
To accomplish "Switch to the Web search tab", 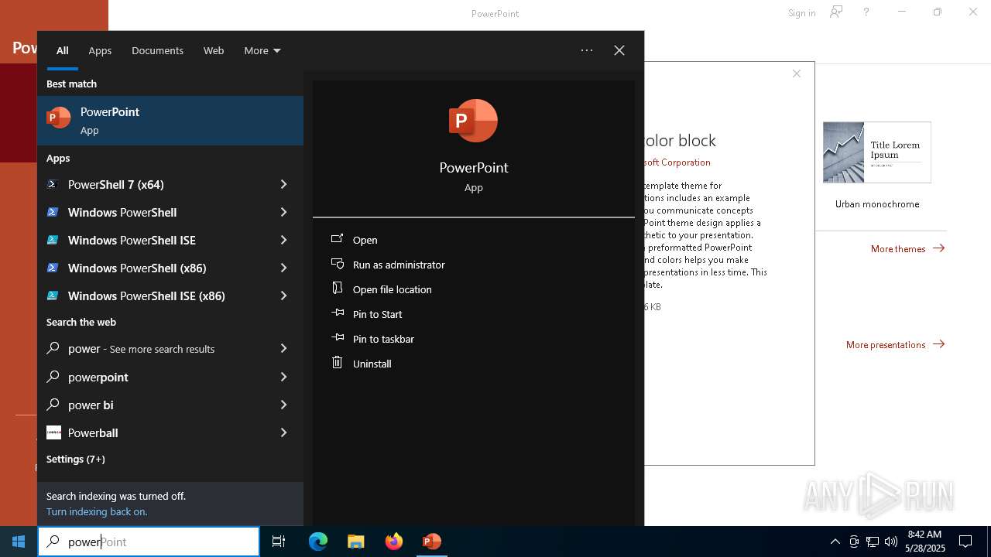I will [x=214, y=50].
